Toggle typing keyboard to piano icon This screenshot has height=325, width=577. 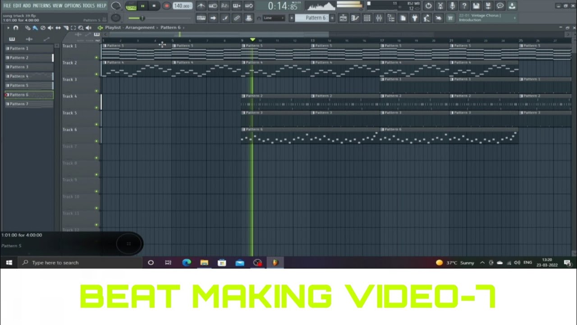201,18
